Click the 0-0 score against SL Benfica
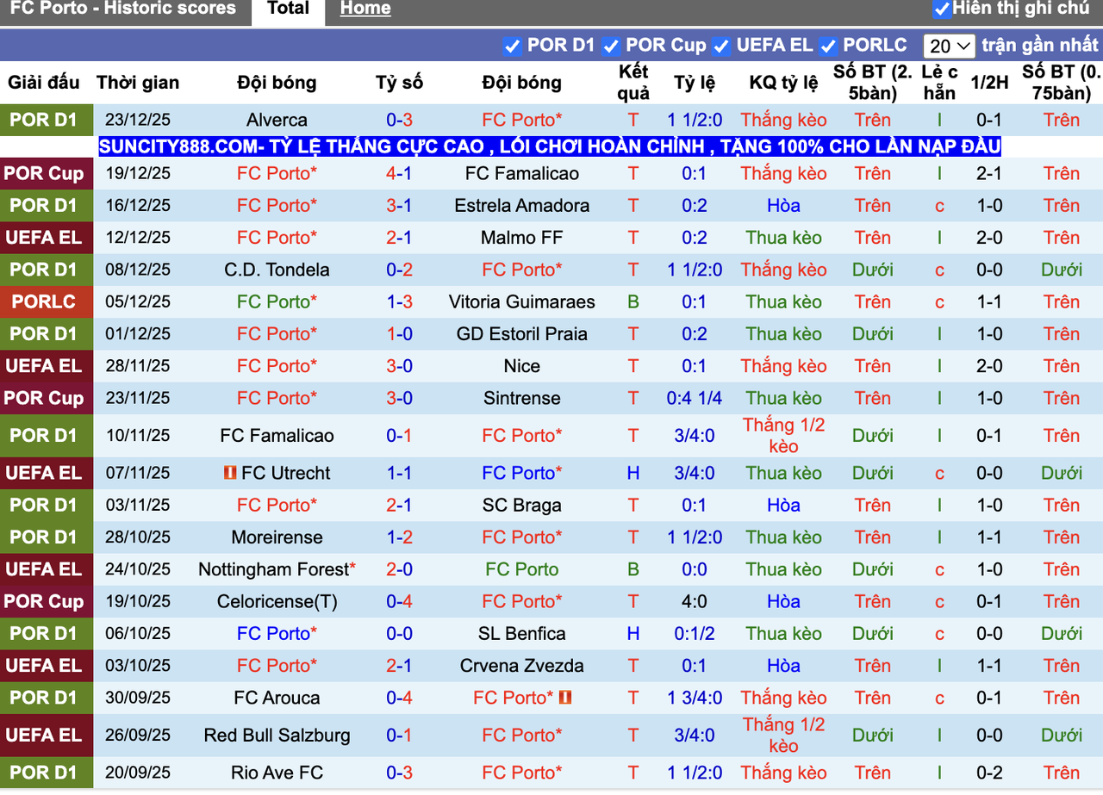The height and width of the screenshot is (795, 1103). pyautogui.click(x=399, y=634)
